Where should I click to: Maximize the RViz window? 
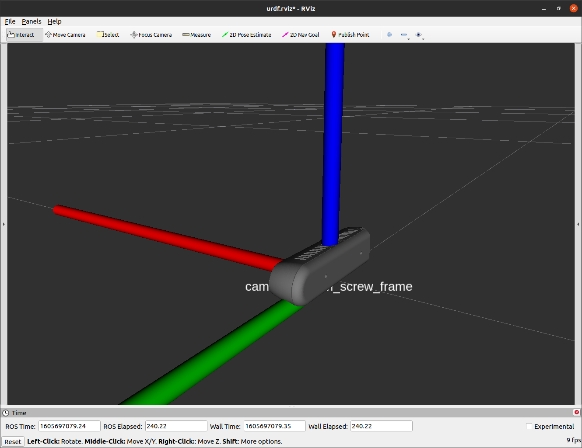tap(558, 8)
